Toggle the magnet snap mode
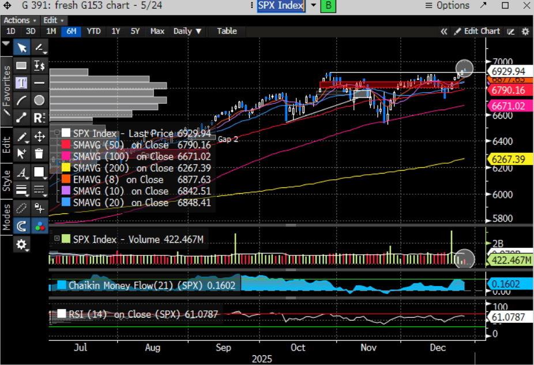This screenshot has height=365, width=534. [x=22, y=226]
